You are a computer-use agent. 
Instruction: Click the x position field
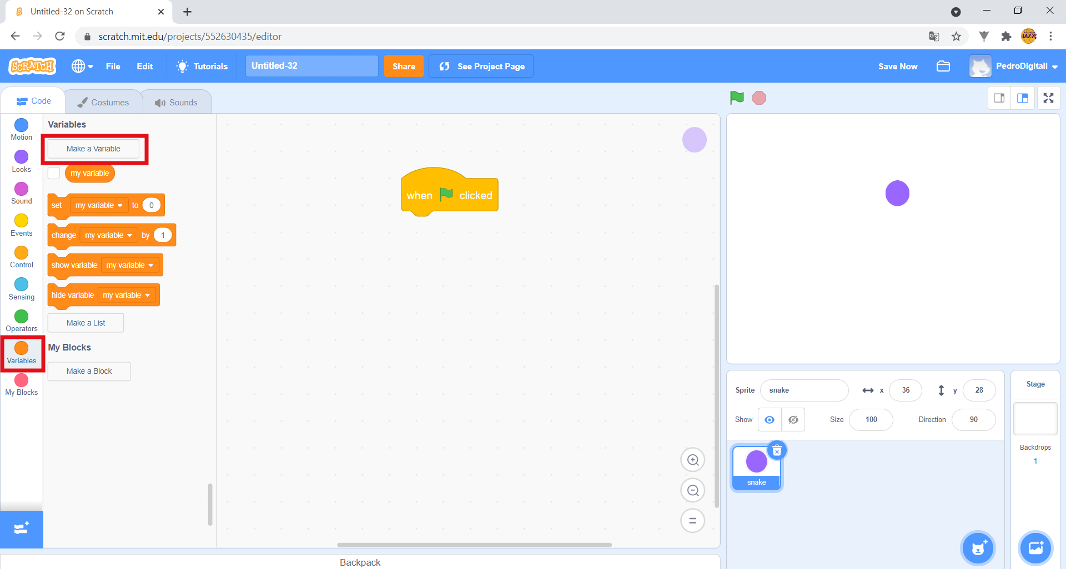point(906,390)
